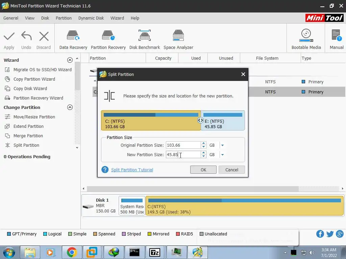The height and width of the screenshot is (259, 346).
Task: Open the Dynamic Disk menu
Action: (x=91, y=18)
